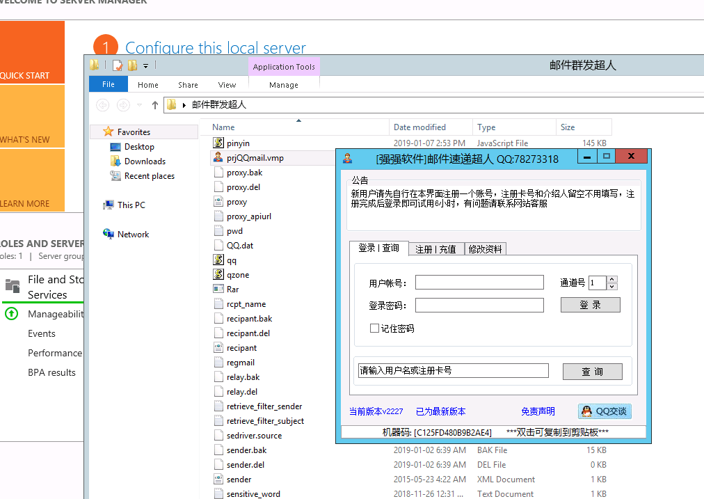Select the qq JavaScript file icon

[x=218, y=260]
